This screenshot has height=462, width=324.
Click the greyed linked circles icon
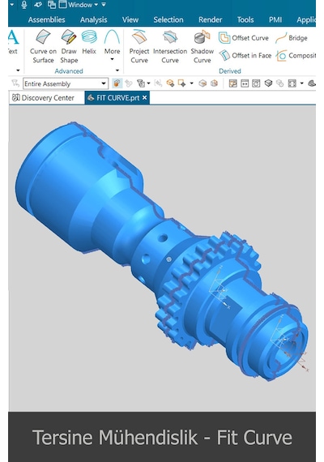pyautogui.click(x=279, y=83)
